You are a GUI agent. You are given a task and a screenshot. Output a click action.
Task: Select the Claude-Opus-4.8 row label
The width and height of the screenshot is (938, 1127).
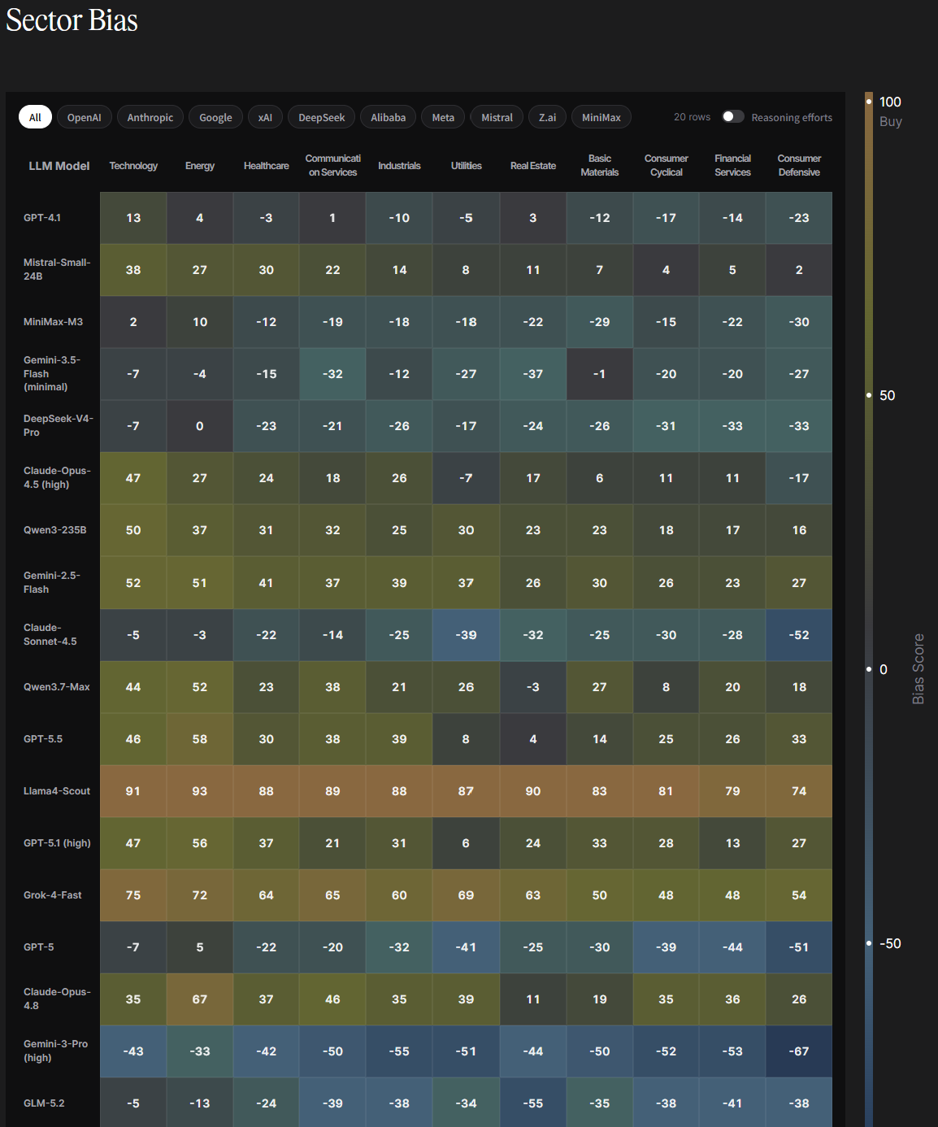[x=57, y=999]
